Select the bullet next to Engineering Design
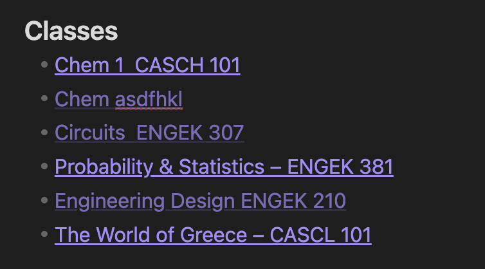 [44, 200]
